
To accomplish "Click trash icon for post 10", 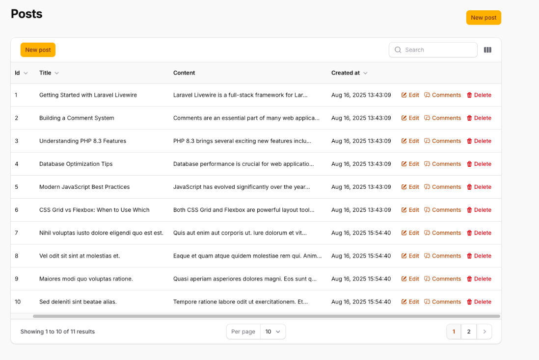I will click(x=469, y=302).
